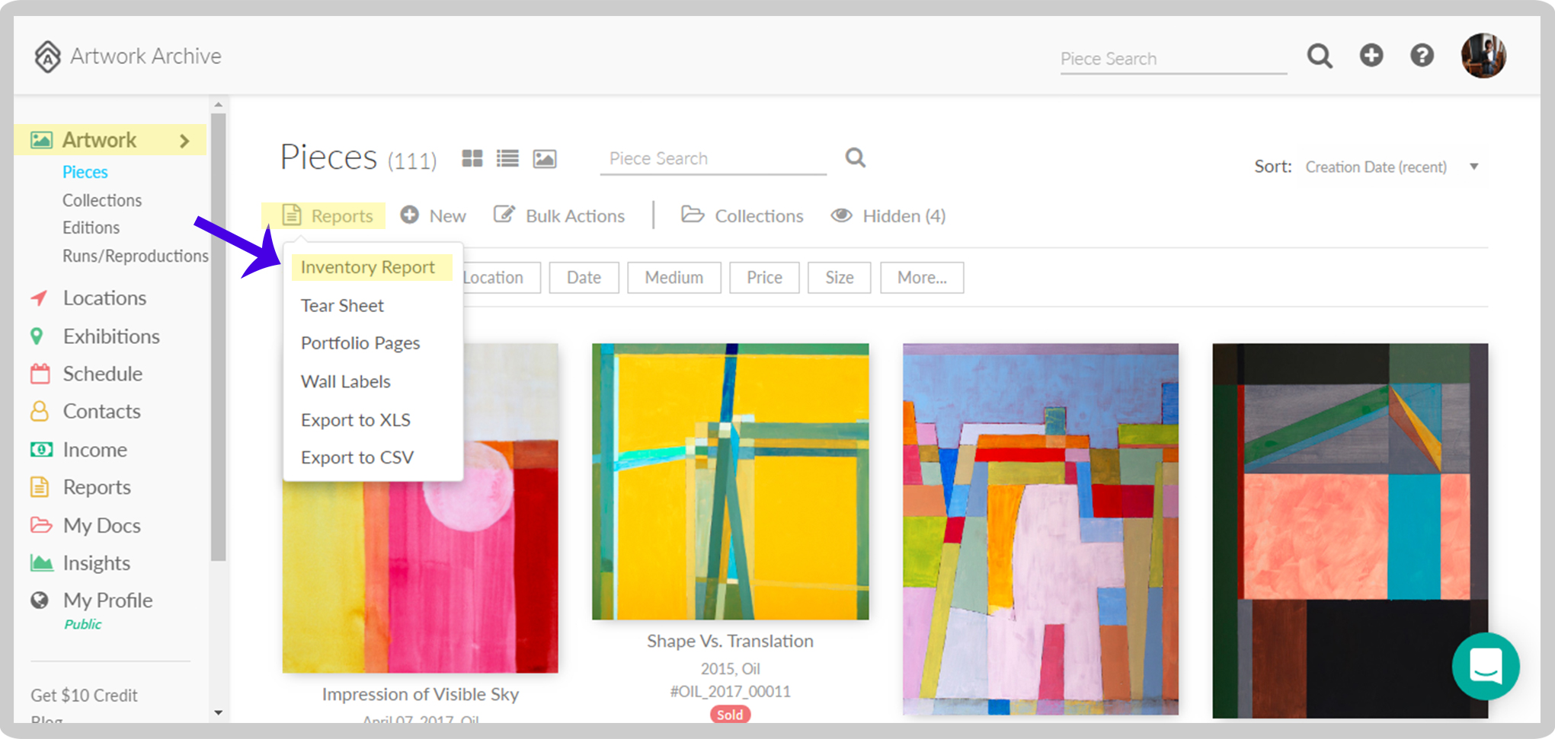This screenshot has height=739, width=1555.
Task: Select the image-only view icon
Action: point(544,158)
